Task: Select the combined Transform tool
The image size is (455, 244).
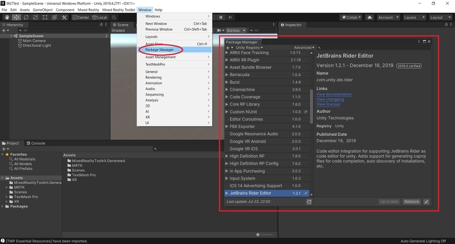Action: (54, 17)
